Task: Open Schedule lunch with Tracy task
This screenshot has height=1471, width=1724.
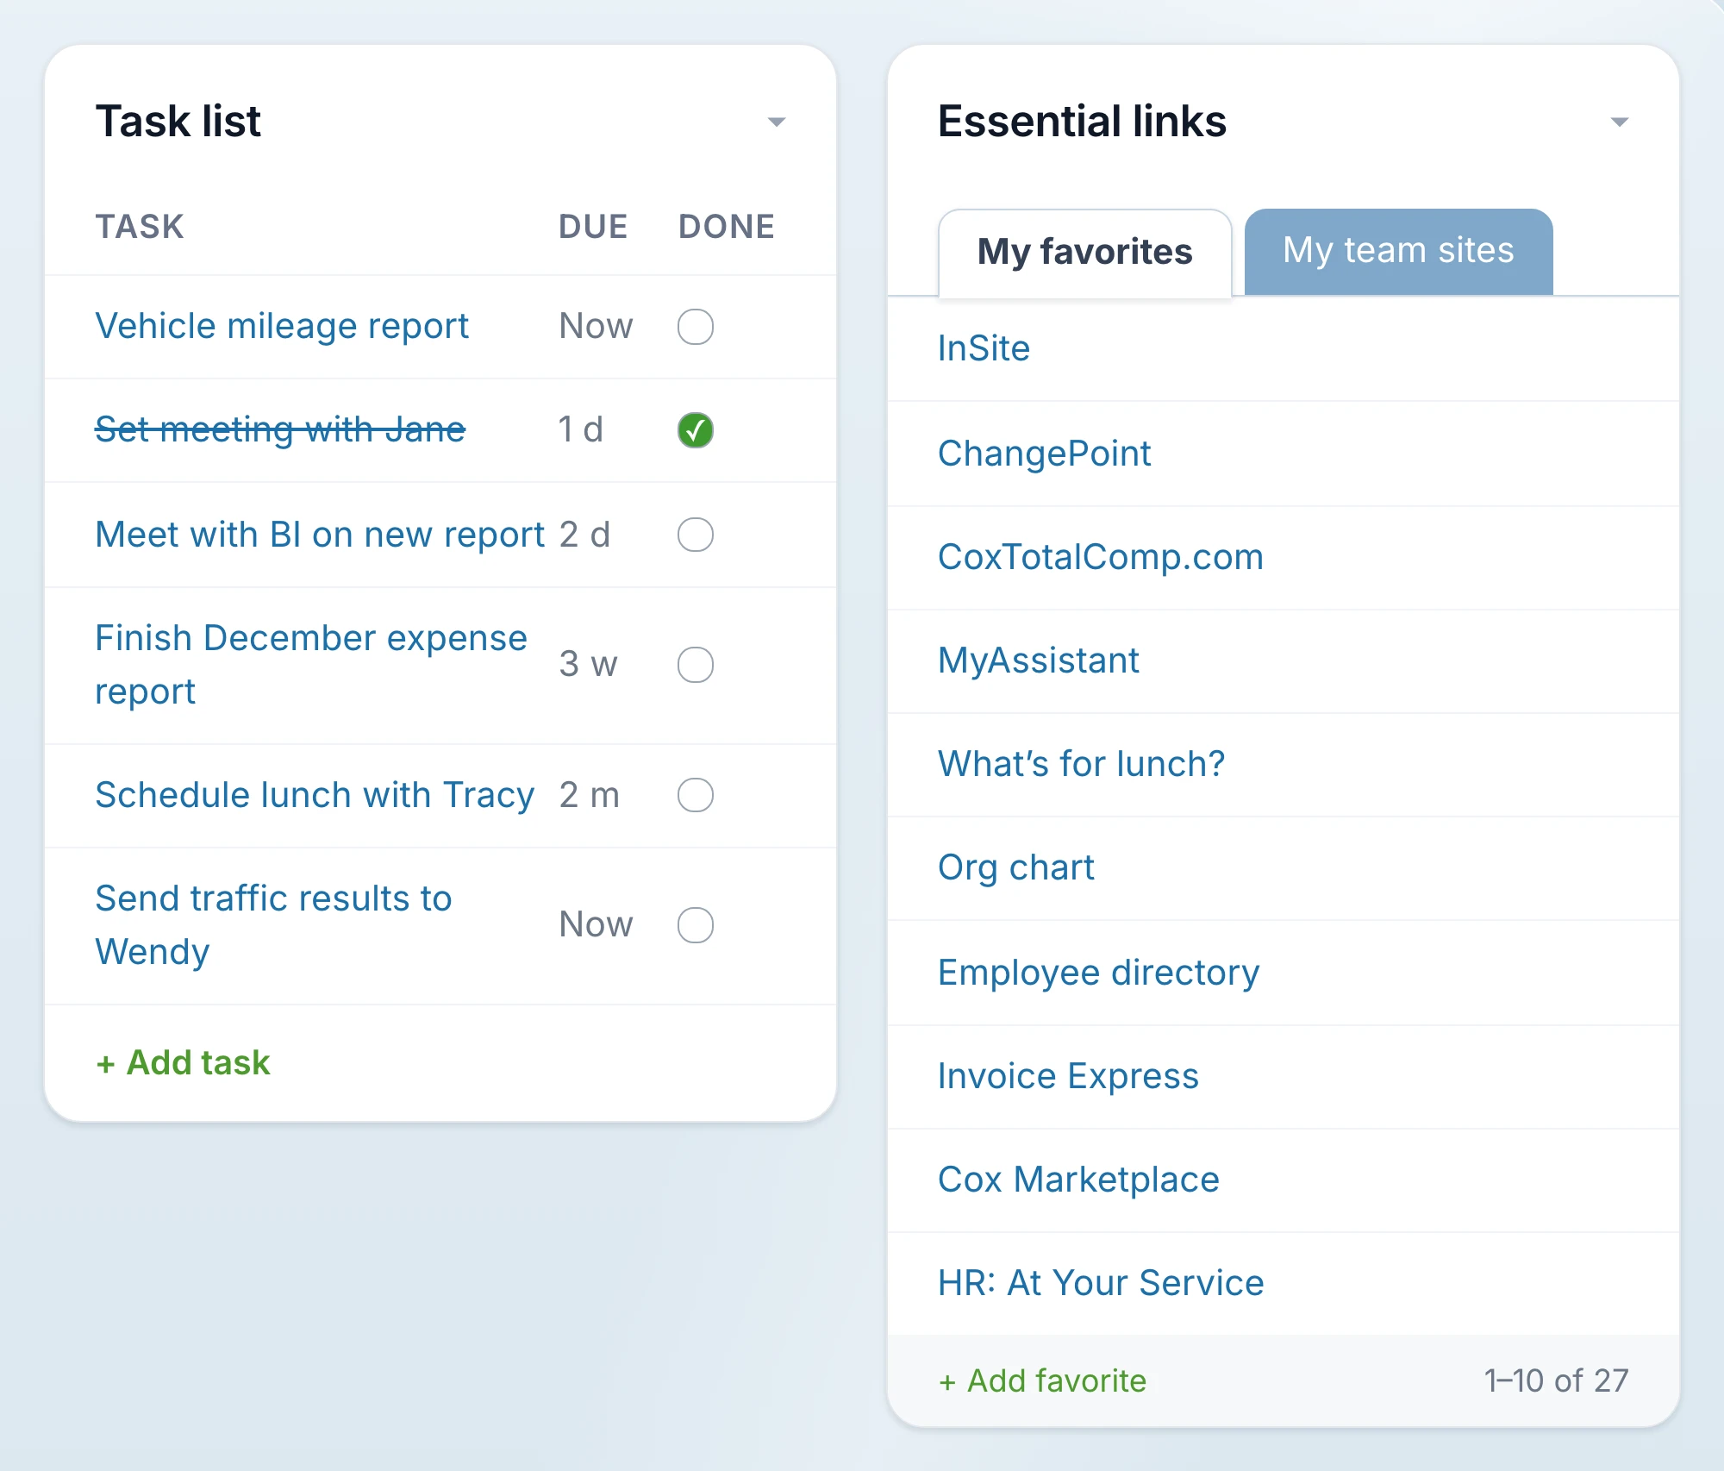Action: [x=315, y=795]
